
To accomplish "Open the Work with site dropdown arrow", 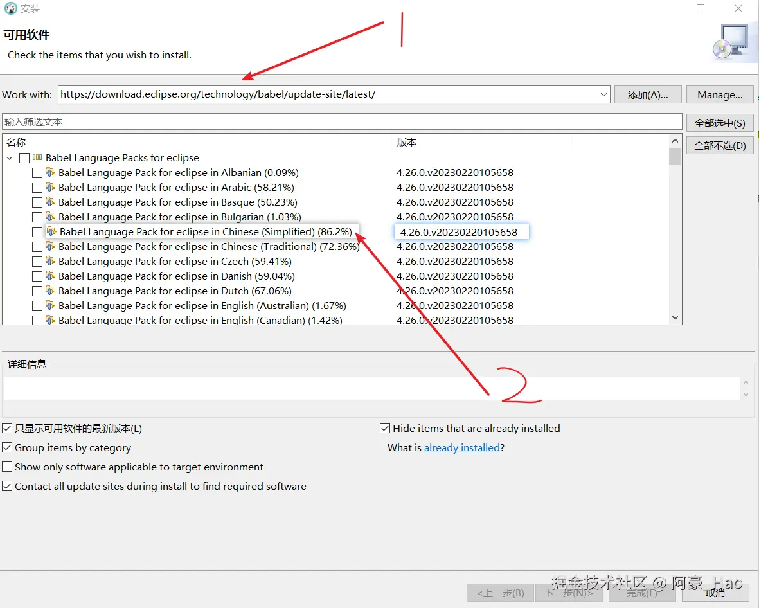I will click(603, 94).
